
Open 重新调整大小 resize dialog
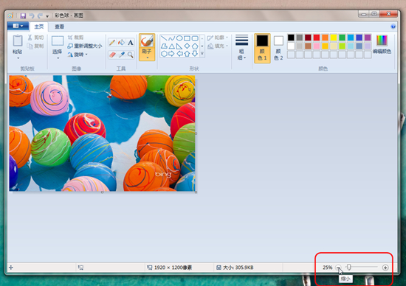[x=85, y=46]
